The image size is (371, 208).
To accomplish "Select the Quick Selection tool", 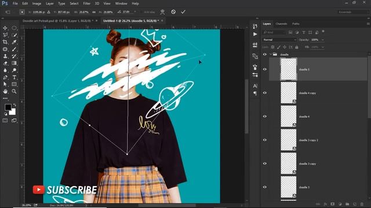I will pos(14,35).
